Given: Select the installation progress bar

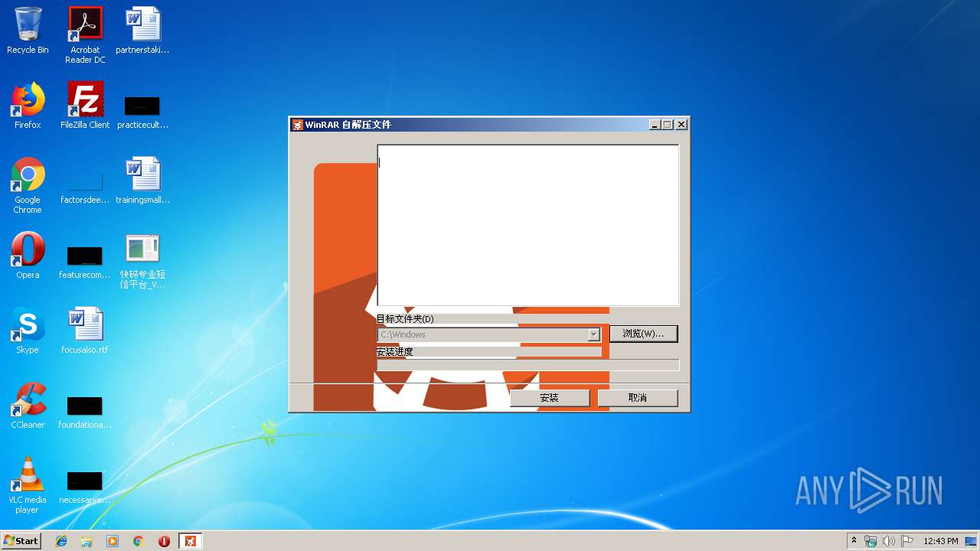Looking at the screenshot, I should pyautogui.click(x=528, y=365).
